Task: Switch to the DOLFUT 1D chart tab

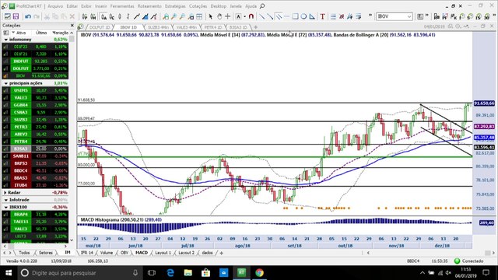Action: coord(100,27)
